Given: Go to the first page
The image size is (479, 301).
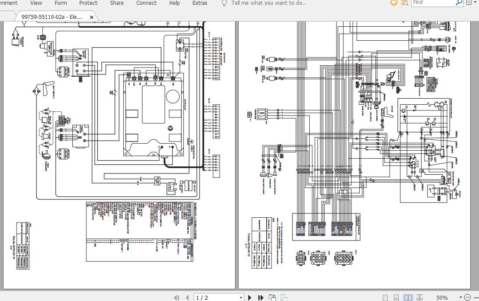Looking at the screenshot, I should 176,297.
